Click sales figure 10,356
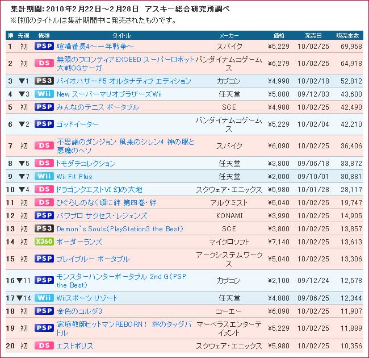Image resolution: width=369 pixels, height=358 pixels. (351, 345)
